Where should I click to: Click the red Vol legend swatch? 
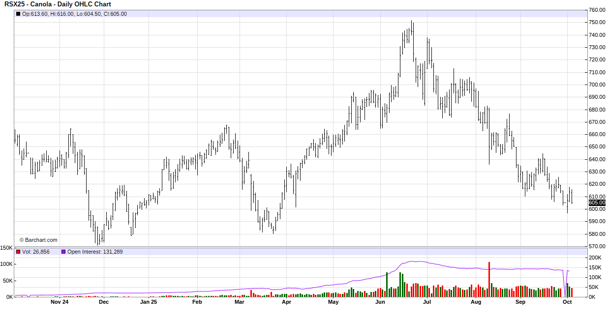coord(18,252)
